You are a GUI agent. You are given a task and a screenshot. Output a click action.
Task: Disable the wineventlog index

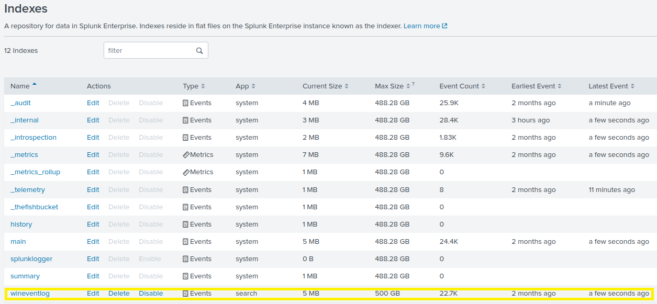pyautogui.click(x=151, y=294)
